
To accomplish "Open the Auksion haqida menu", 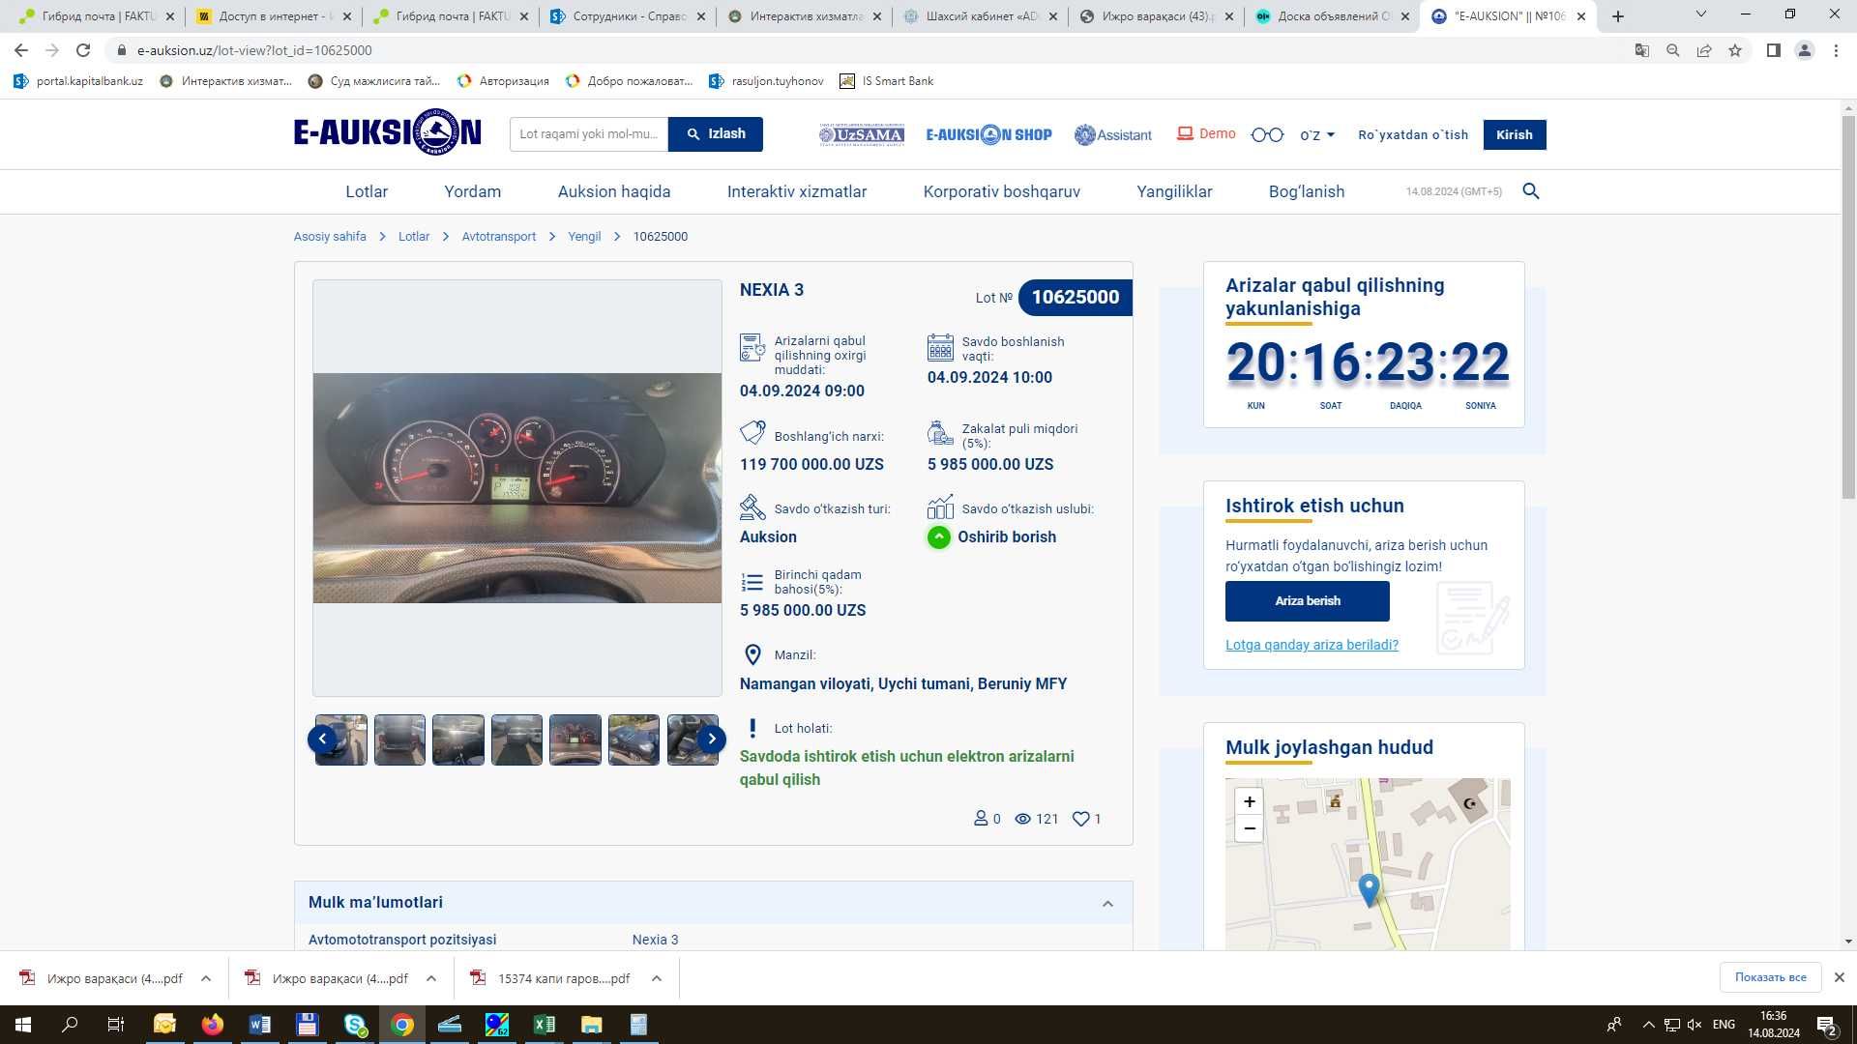I will click(614, 191).
